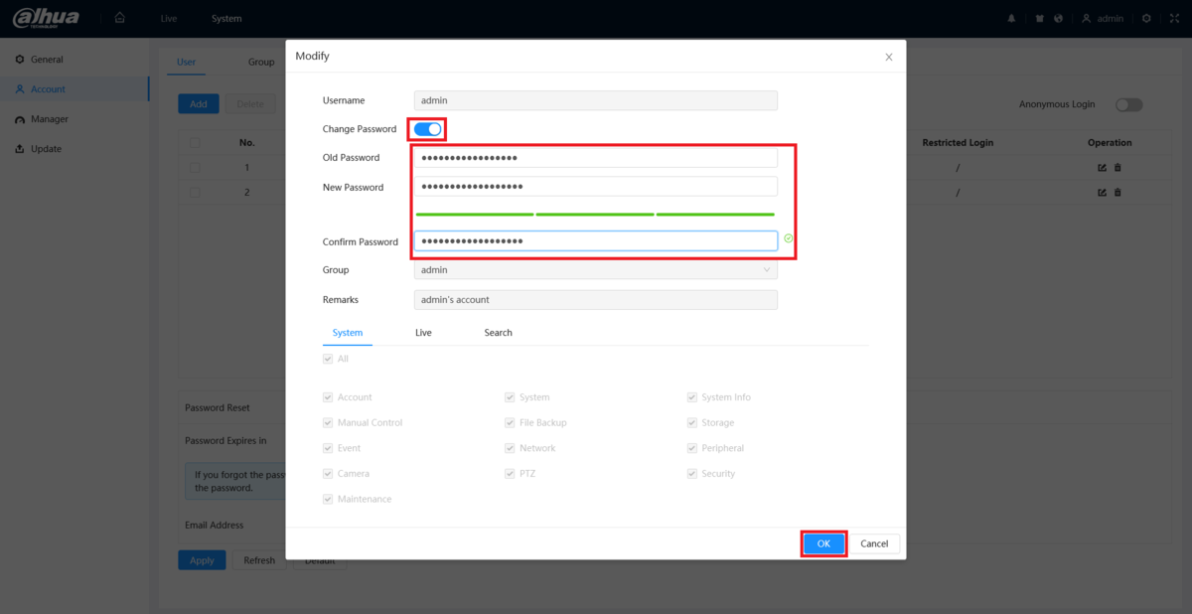Cancel the Modify dialog
This screenshot has width=1192, height=614.
pyautogui.click(x=874, y=543)
